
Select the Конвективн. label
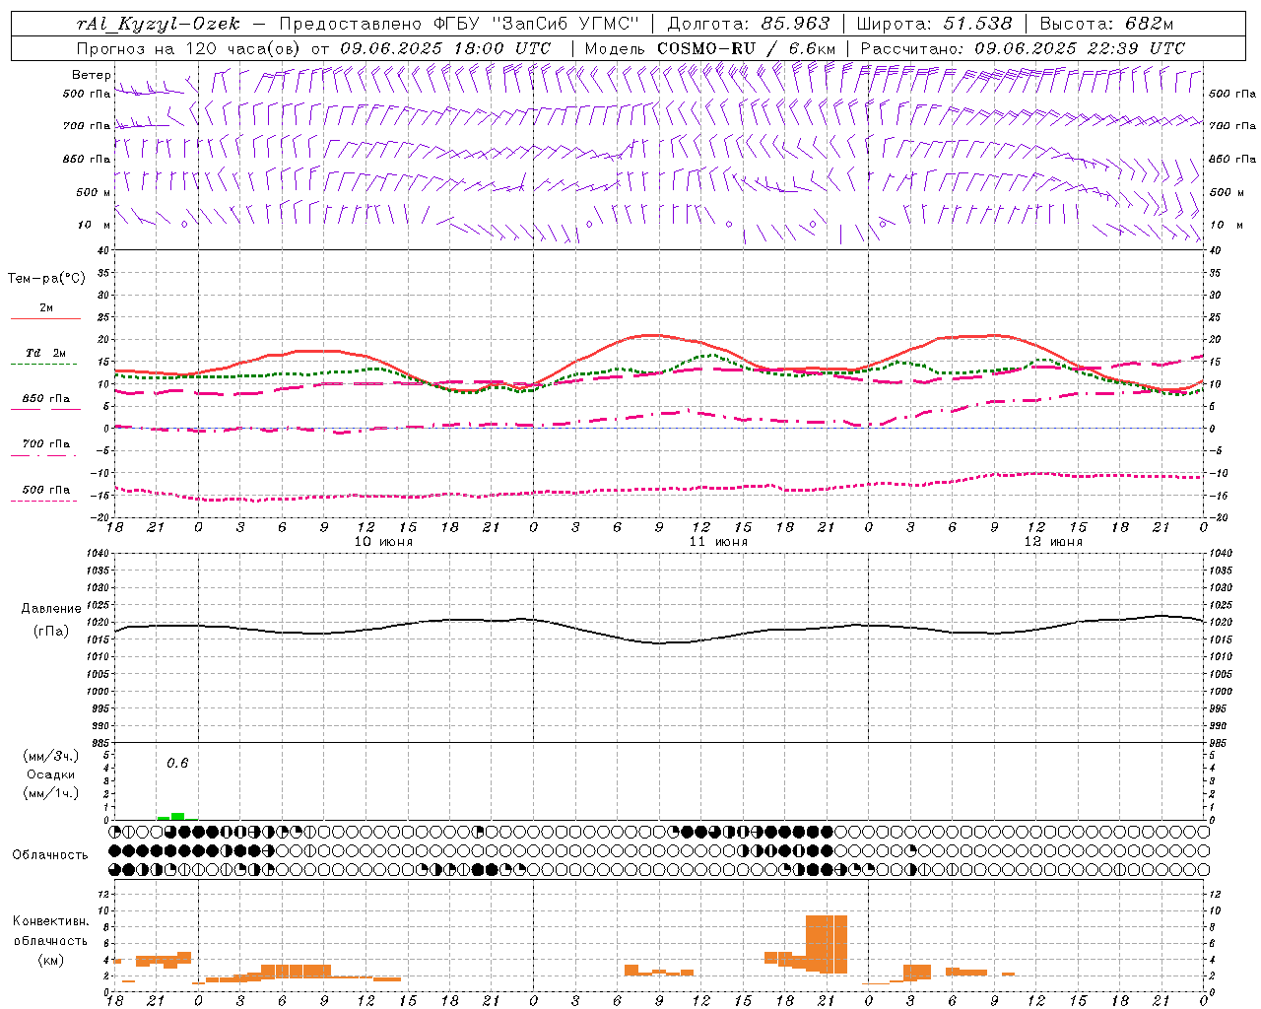pyautogui.click(x=51, y=921)
